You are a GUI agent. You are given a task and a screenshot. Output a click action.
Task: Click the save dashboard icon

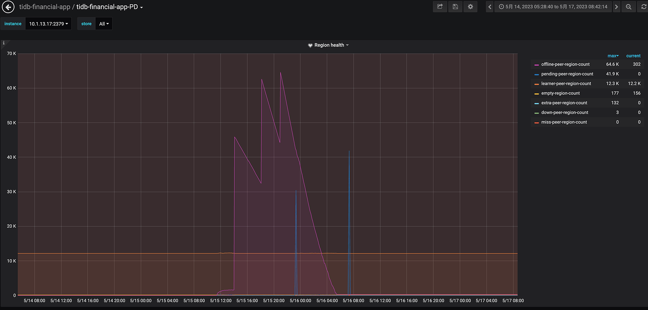pos(455,7)
